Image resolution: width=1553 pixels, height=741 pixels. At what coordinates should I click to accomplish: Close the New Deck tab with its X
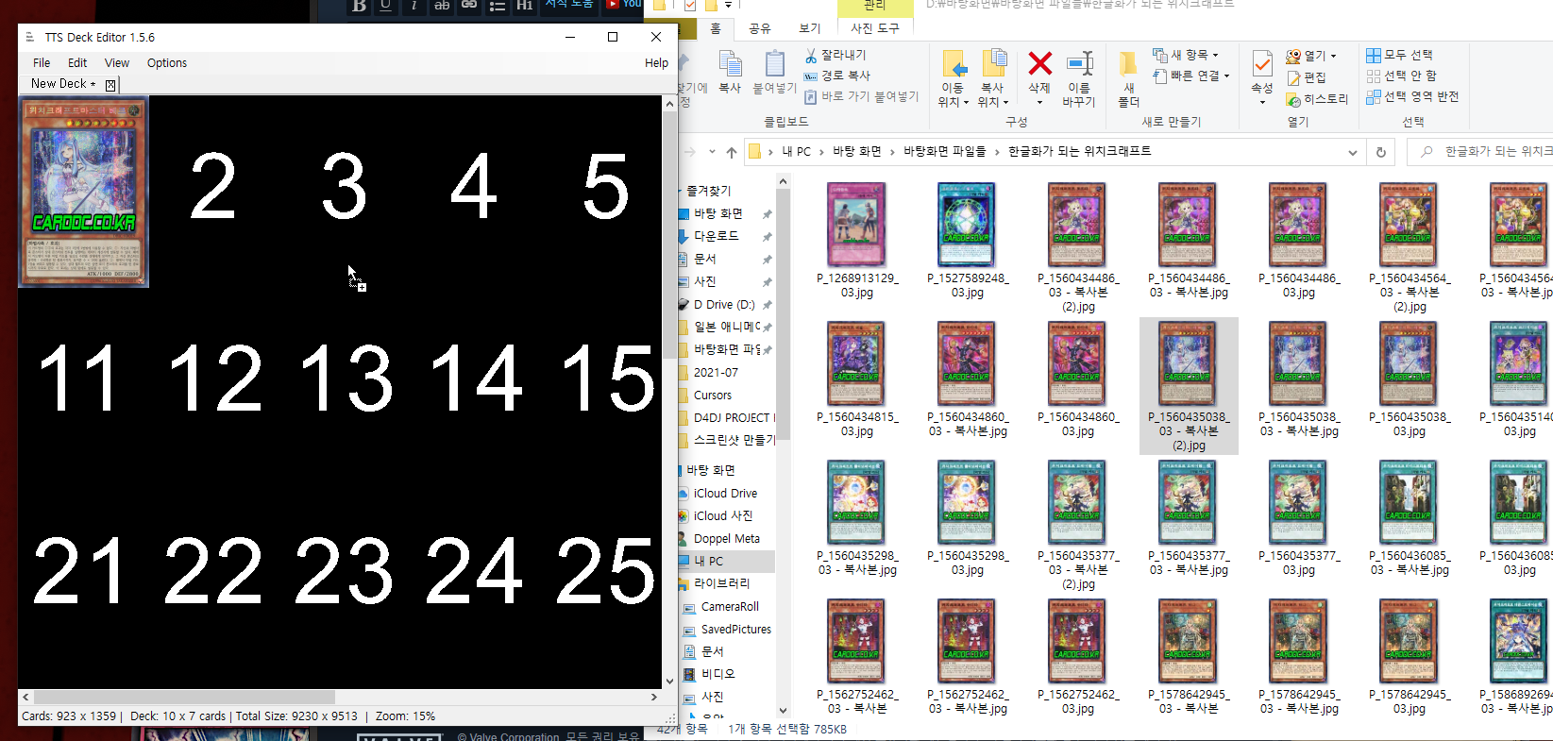point(110,85)
